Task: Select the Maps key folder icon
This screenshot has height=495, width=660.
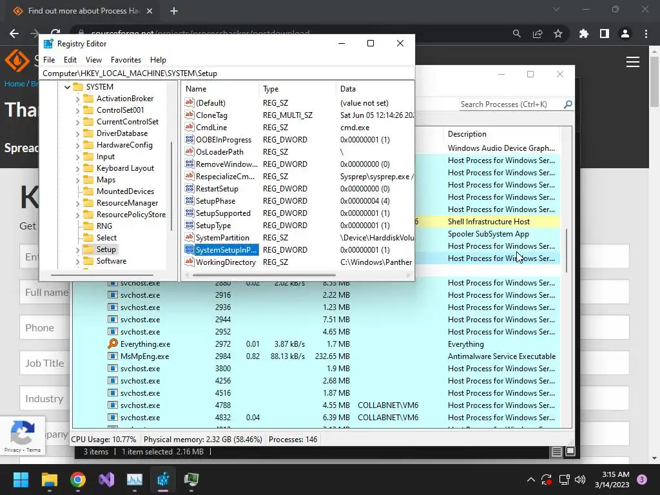Action: [88, 180]
